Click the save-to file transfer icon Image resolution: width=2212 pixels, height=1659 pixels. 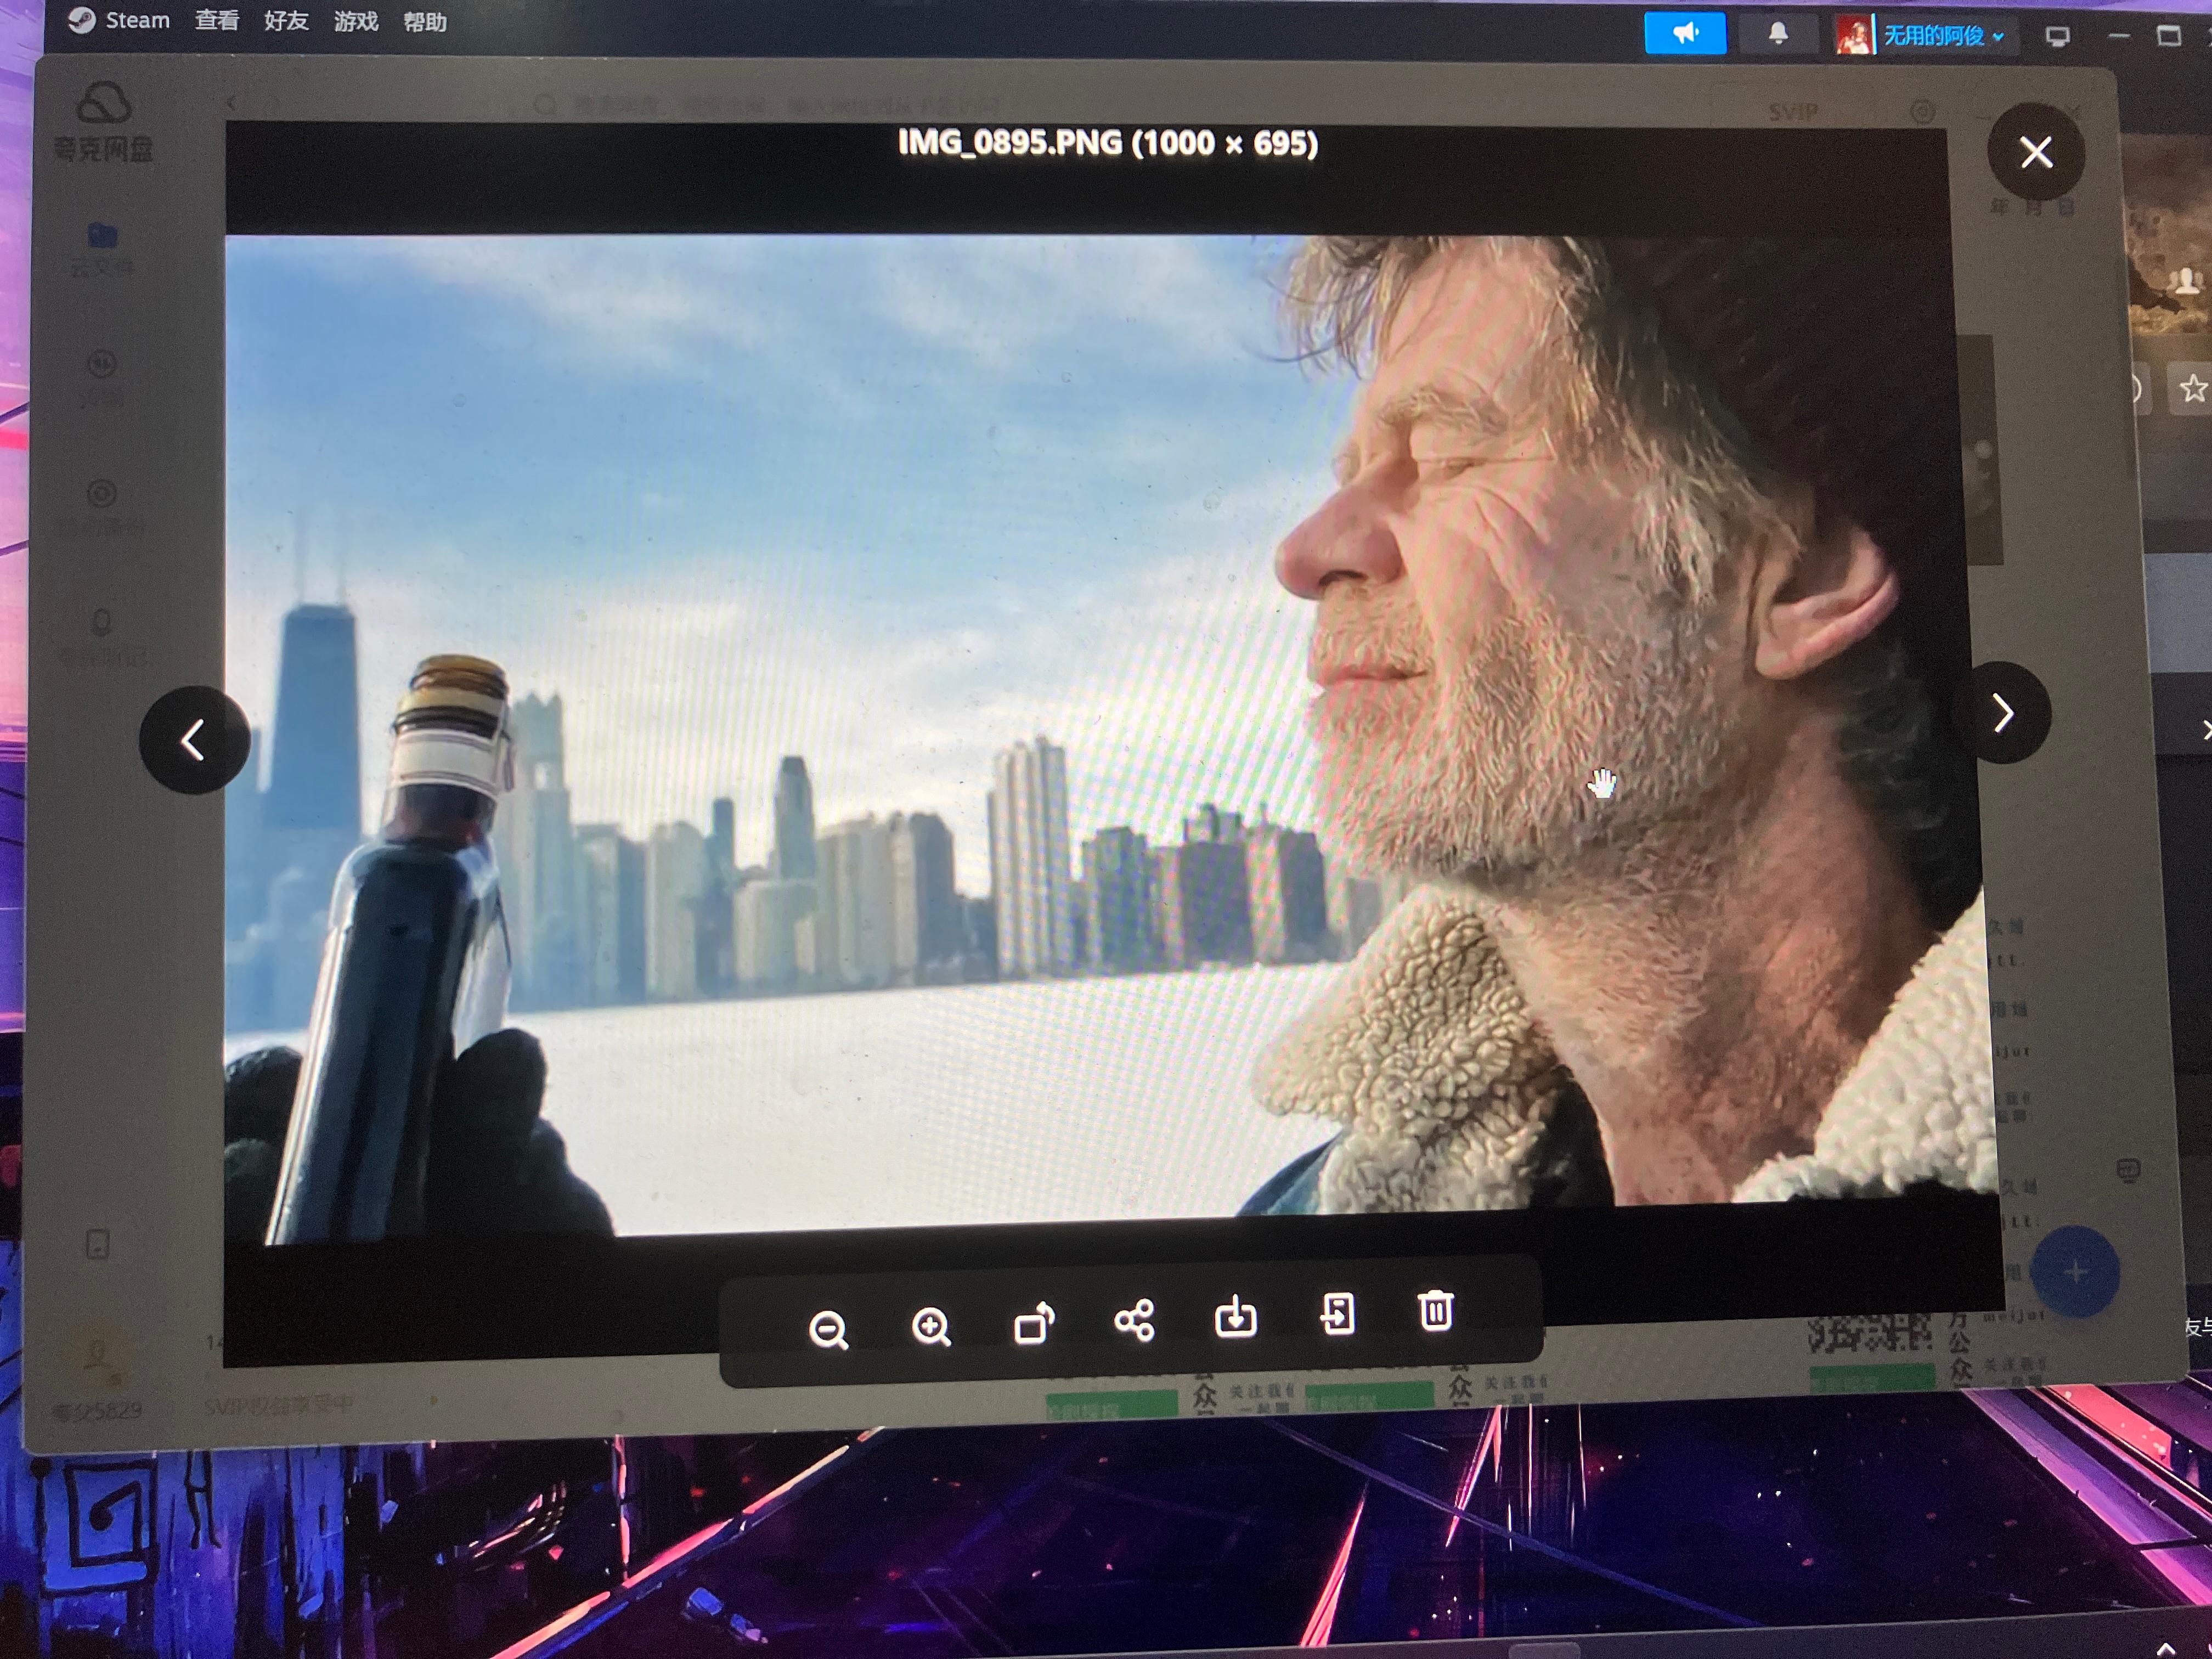click(x=1337, y=1313)
